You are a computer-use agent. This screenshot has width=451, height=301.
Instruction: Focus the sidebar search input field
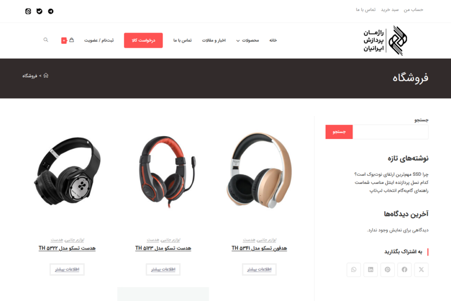[x=390, y=132]
